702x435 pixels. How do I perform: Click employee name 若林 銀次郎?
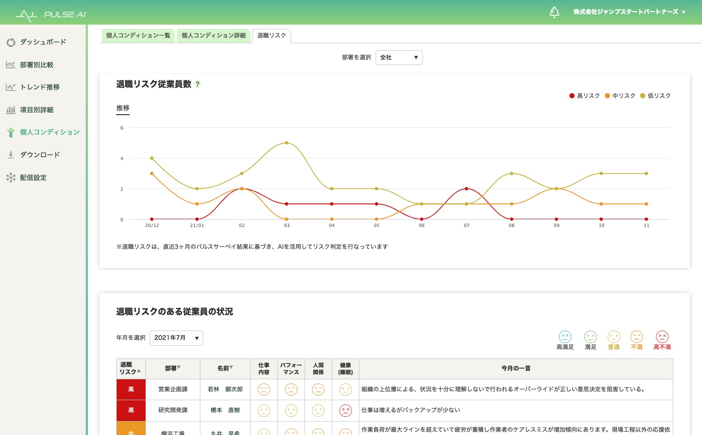pos(225,390)
